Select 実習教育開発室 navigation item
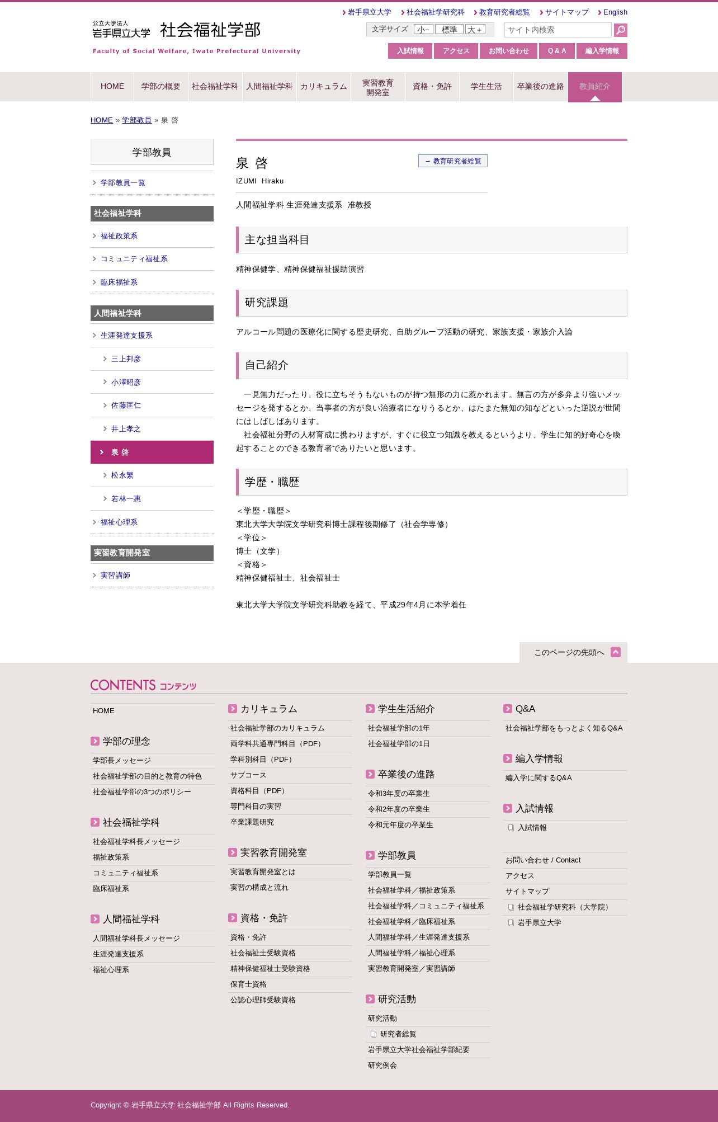Screen dimensions: 718x1122 tap(378, 87)
